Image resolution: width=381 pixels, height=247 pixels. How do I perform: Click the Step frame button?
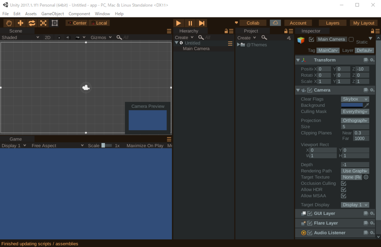pyautogui.click(x=201, y=23)
